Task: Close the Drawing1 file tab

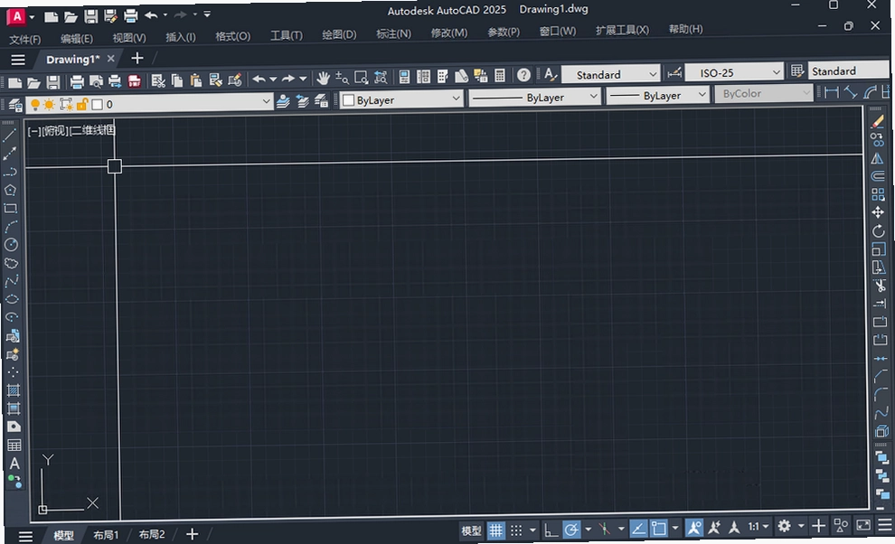Action: coord(110,58)
